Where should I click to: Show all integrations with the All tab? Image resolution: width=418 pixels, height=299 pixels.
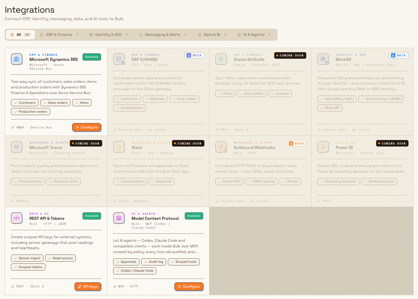tap(20, 35)
